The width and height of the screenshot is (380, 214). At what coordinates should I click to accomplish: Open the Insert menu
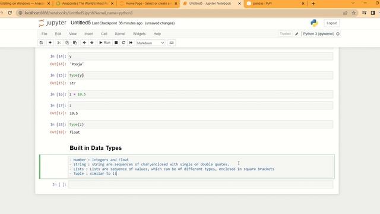tap(88, 34)
